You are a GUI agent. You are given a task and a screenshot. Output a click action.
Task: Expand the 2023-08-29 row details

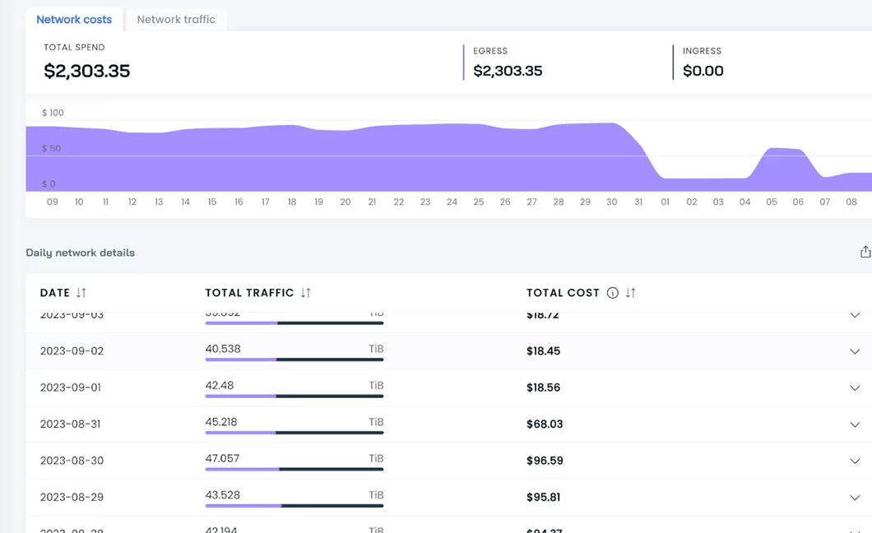855,498
